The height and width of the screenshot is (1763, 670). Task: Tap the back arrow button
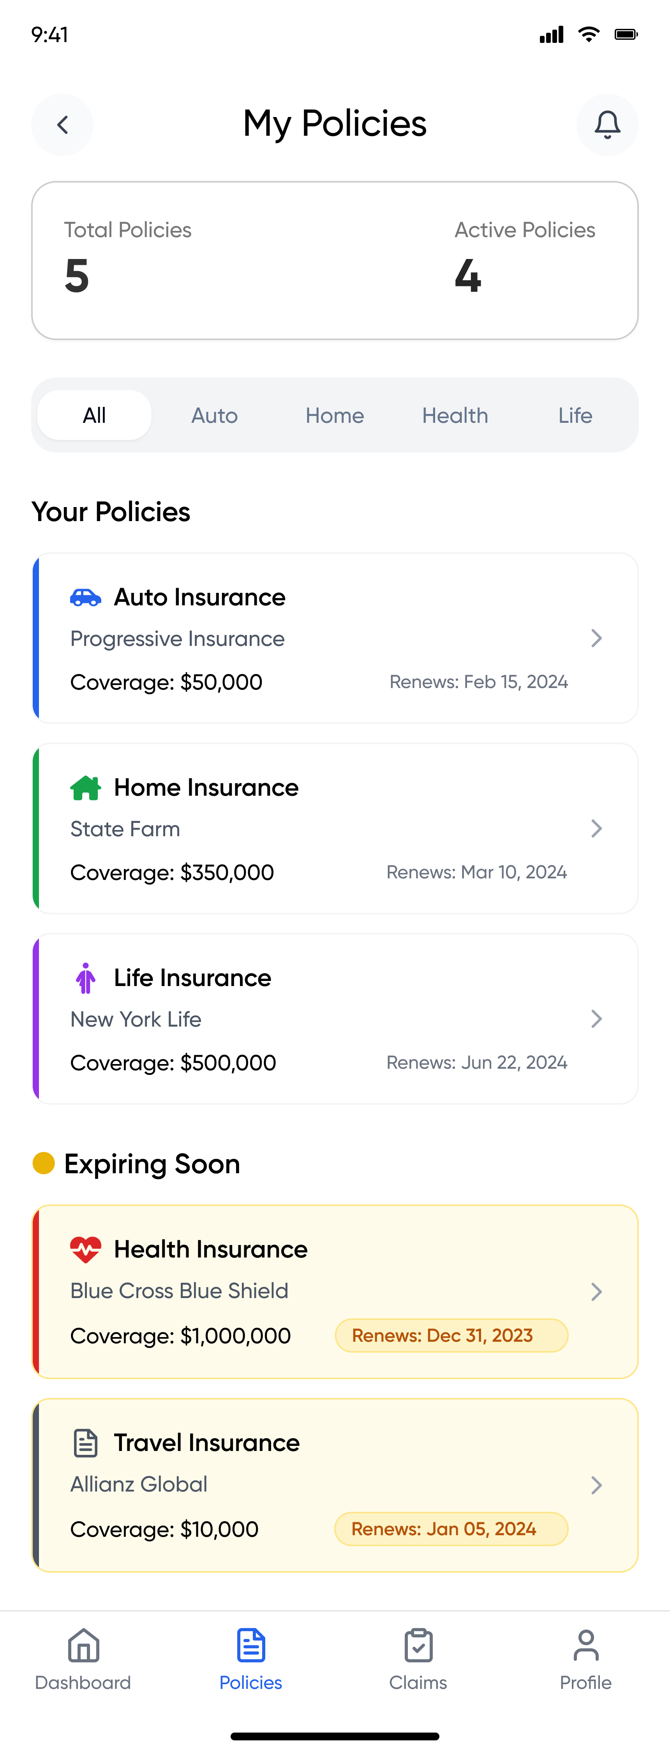(x=62, y=124)
